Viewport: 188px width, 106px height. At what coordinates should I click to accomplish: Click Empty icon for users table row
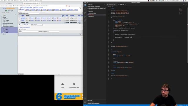[52, 20]
